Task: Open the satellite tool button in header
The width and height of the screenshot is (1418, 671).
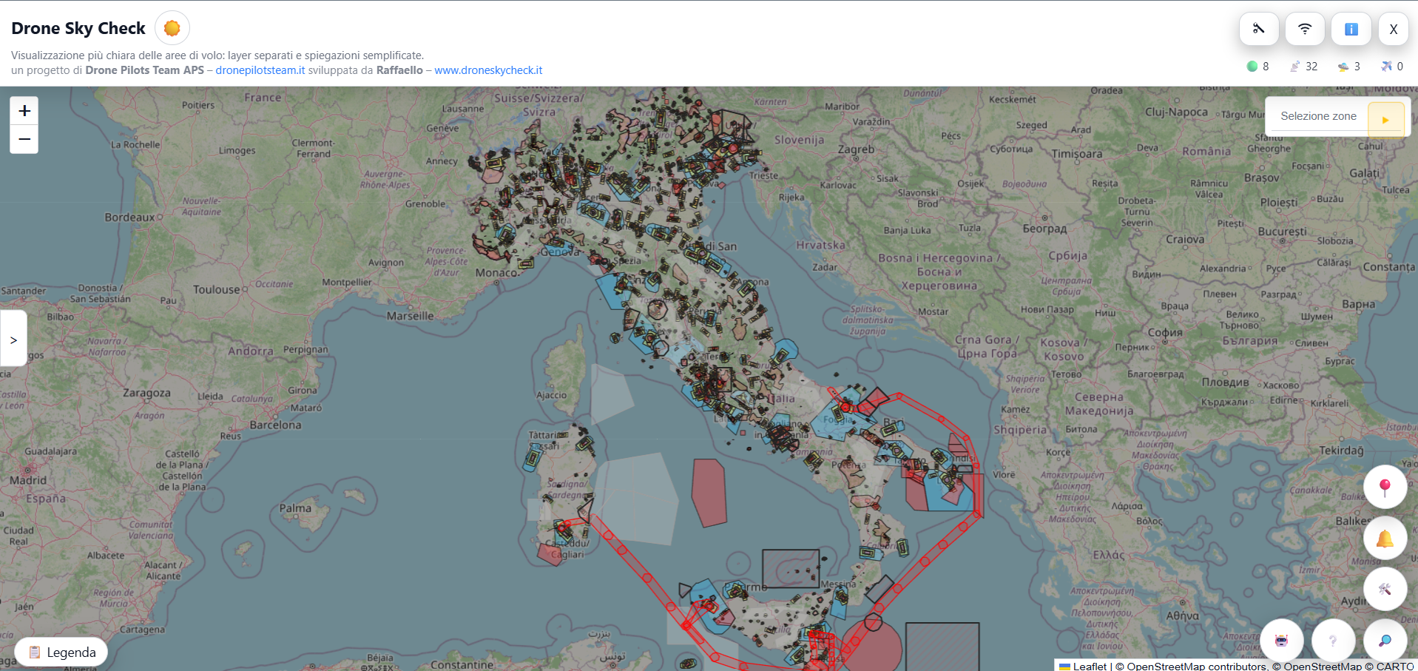Action: (x=1259, y=29)
